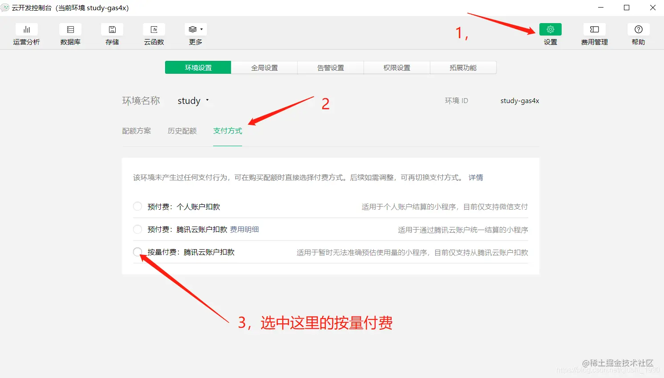Switch to the 环境设置 tab
The height and width of the screenshot is (378, 664).
(198, 68)
